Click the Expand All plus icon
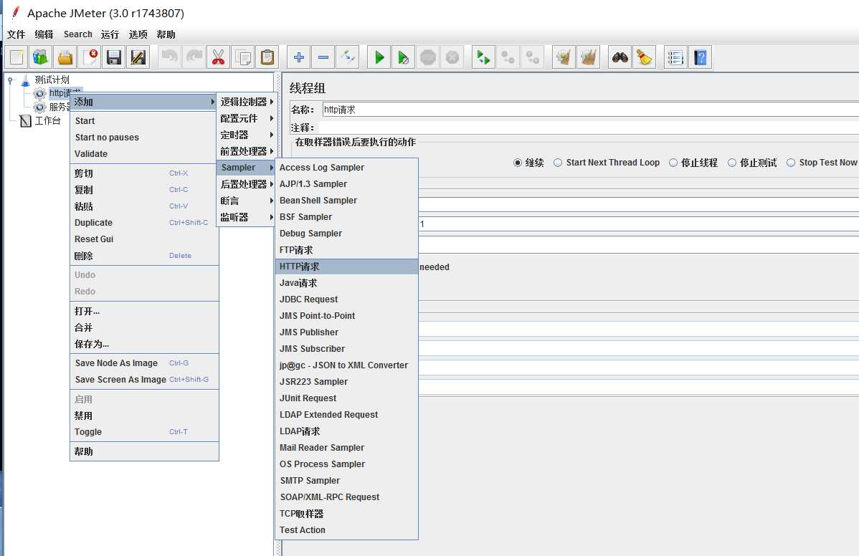Viewport: 859px width, 556px height. tap(298, 57)
